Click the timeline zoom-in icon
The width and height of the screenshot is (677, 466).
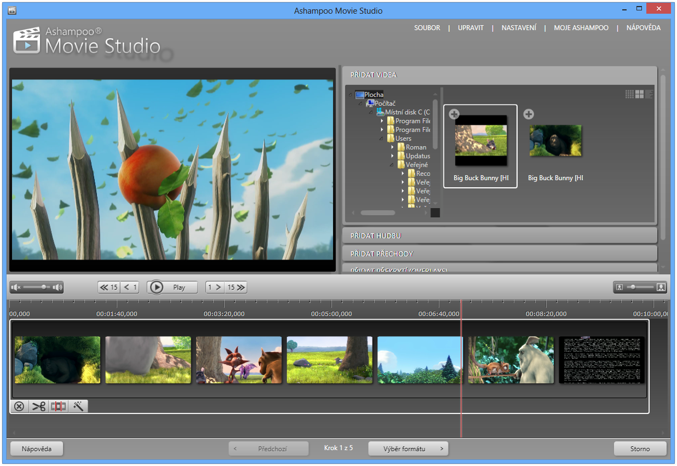[661, 287]
